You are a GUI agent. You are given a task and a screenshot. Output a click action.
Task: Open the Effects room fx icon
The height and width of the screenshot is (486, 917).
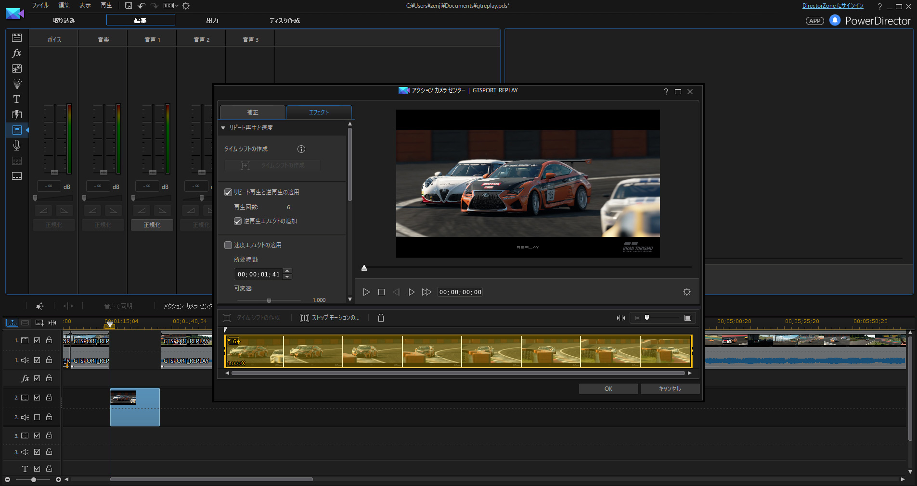(17, 53)
